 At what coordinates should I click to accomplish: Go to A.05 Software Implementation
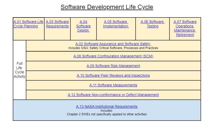point(116,24)
